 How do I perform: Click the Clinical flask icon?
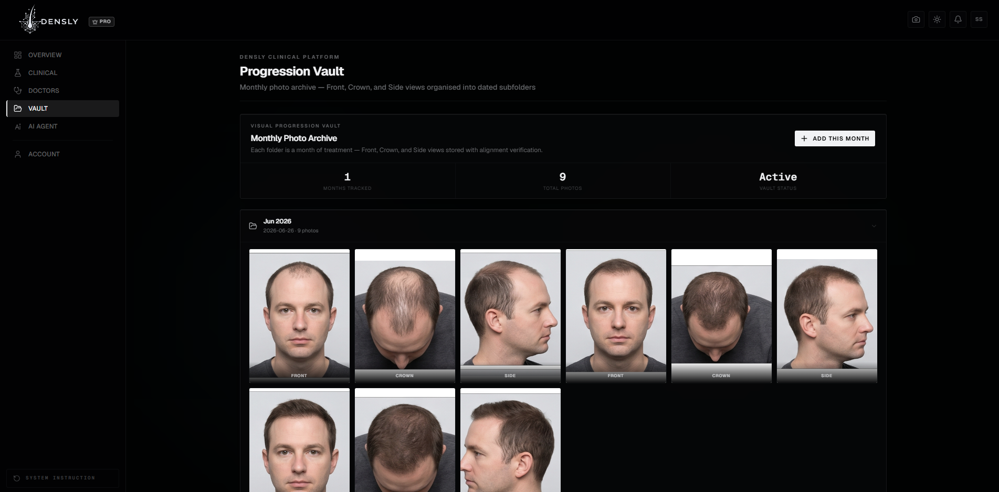coord(18,73)
